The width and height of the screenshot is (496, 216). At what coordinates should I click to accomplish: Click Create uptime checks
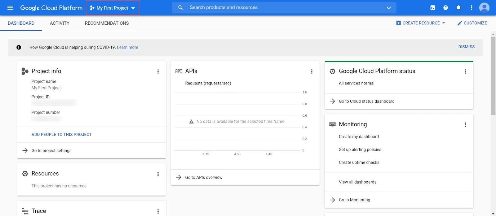[x=359, y=162]
